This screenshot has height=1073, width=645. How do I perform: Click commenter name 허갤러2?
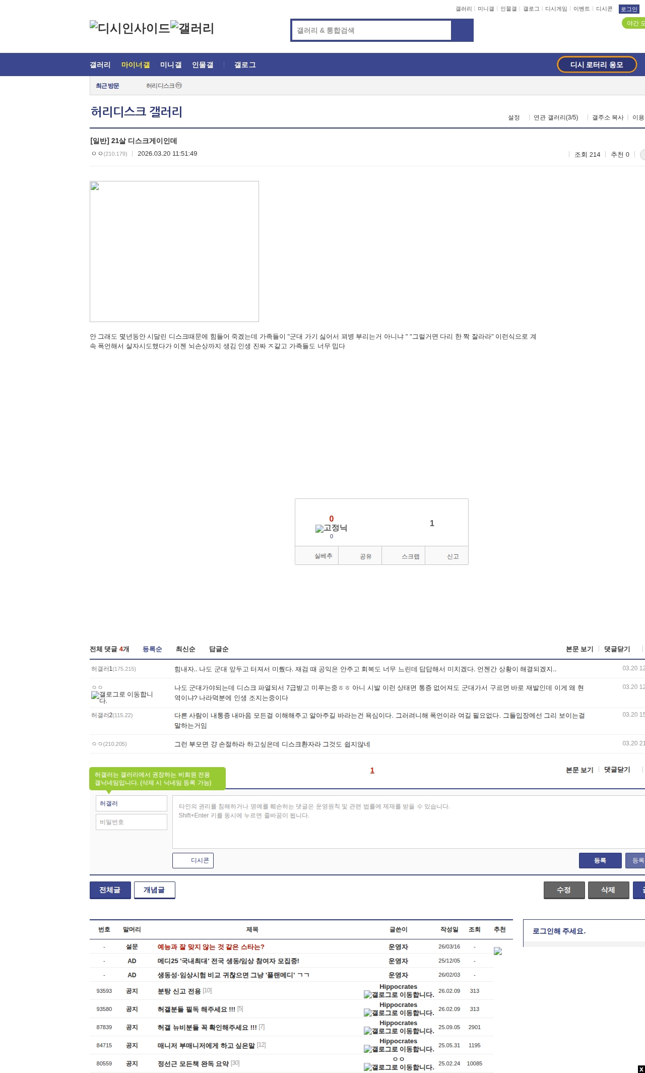pyautogui.click(x=102, y=715)
